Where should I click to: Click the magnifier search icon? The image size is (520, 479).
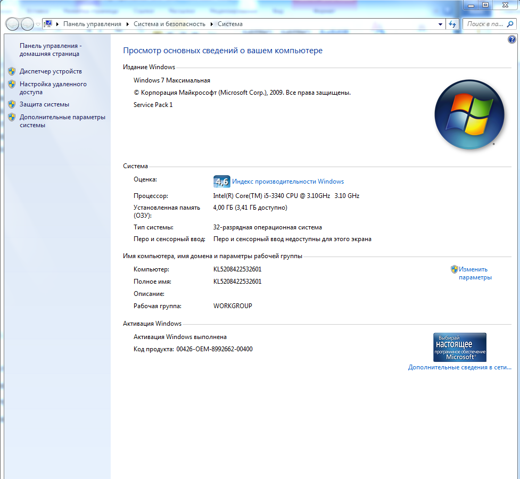tap(510, 24)
